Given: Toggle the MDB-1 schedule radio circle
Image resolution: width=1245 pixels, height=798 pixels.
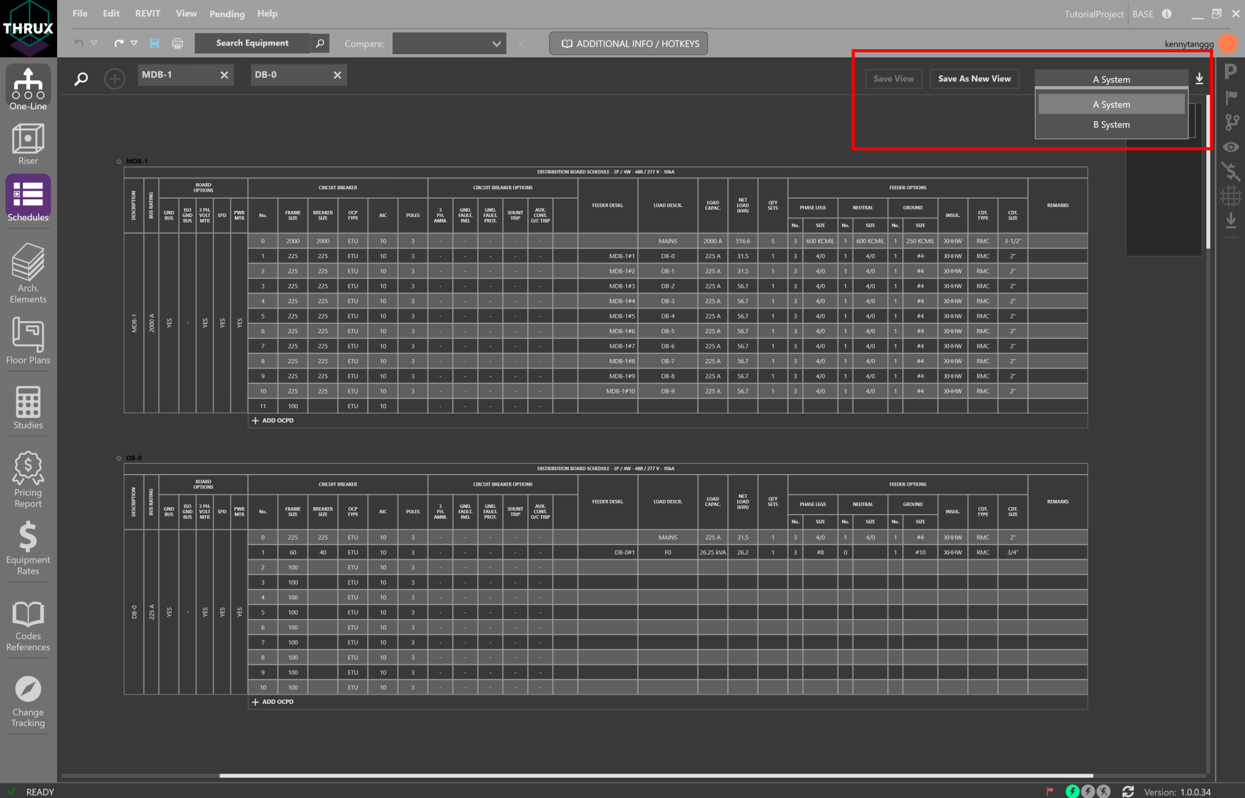Looking at the screenshot, I should [x=119, y=162].
